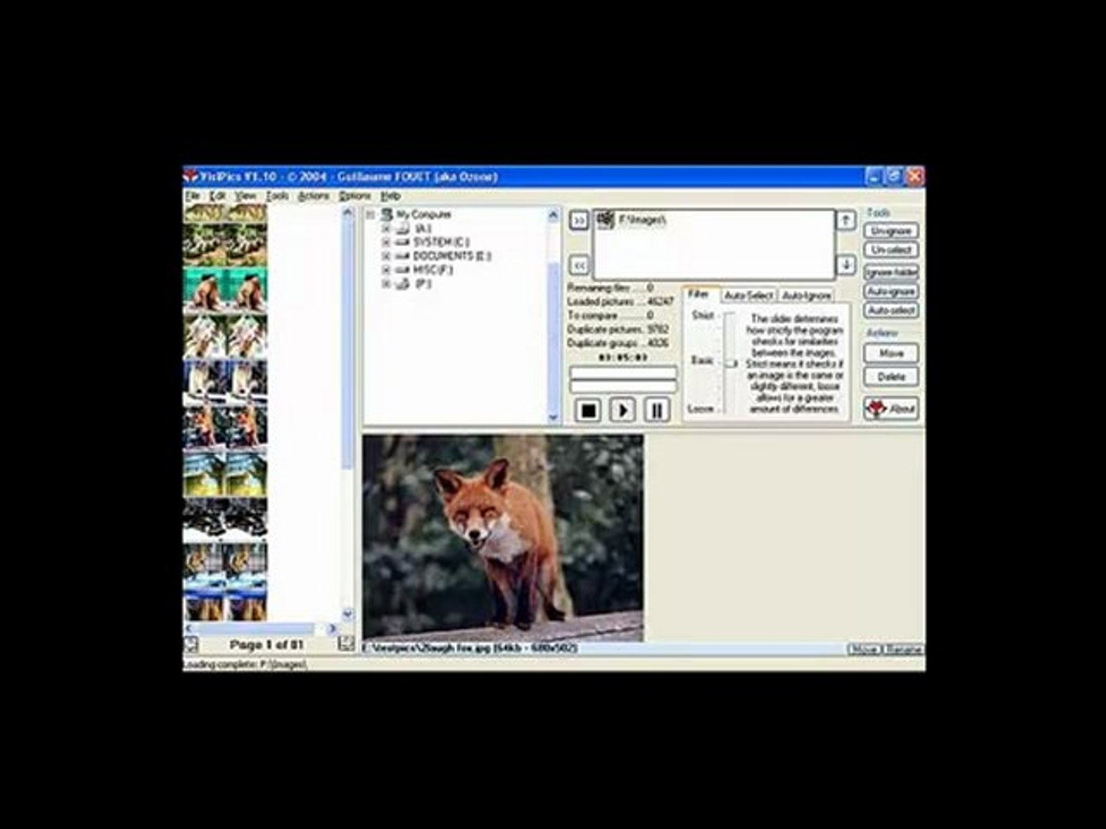Screen dimensions: 1106x829
Task: Go to next results page icon
Action: coord(346,645)
